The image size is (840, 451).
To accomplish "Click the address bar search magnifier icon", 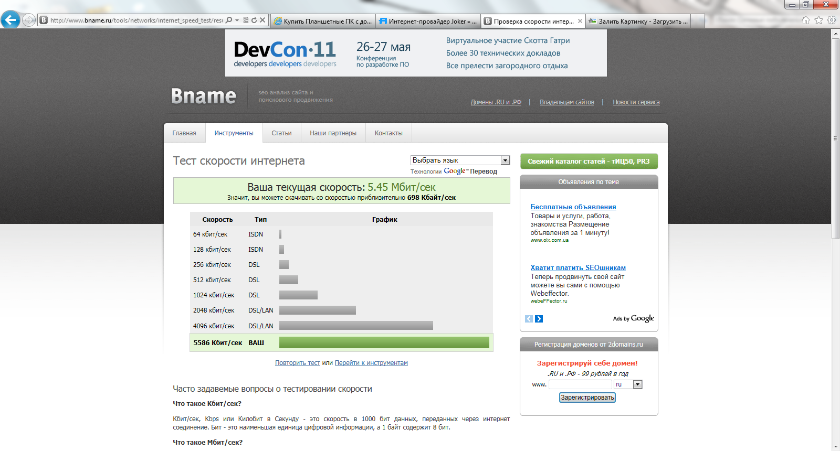I will tap(228, 20).
